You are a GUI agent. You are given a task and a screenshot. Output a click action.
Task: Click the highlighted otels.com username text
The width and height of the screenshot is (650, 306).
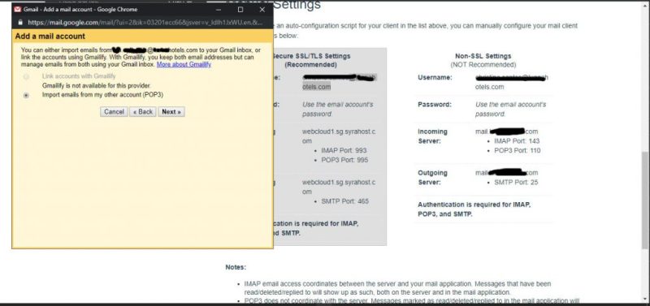click(x=317, y=87)
